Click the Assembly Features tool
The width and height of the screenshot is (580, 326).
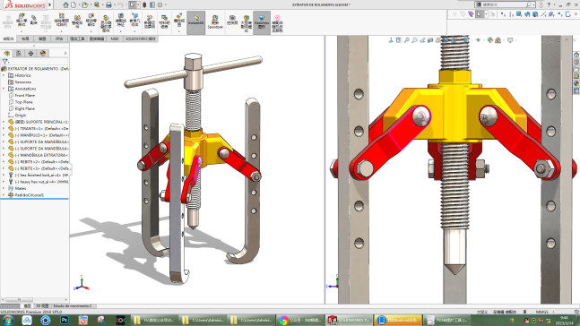[x=121, y=22]
